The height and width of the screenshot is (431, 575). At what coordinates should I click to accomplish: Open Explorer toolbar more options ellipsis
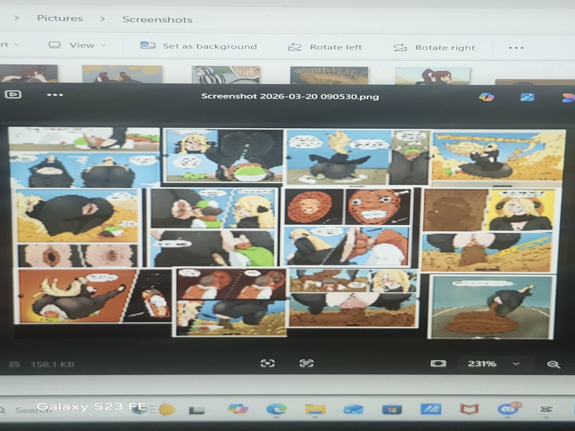516,48
